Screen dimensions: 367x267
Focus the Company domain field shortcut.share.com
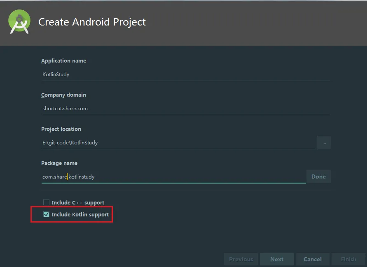pos(186,109)
